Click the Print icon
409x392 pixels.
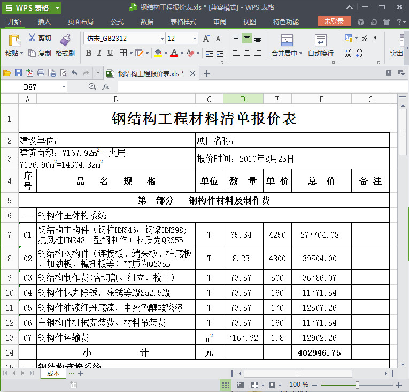41,73
